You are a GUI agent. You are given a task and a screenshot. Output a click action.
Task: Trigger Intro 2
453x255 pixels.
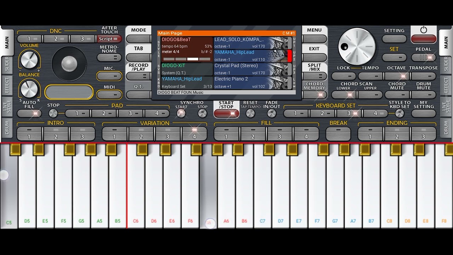(56, 134)
